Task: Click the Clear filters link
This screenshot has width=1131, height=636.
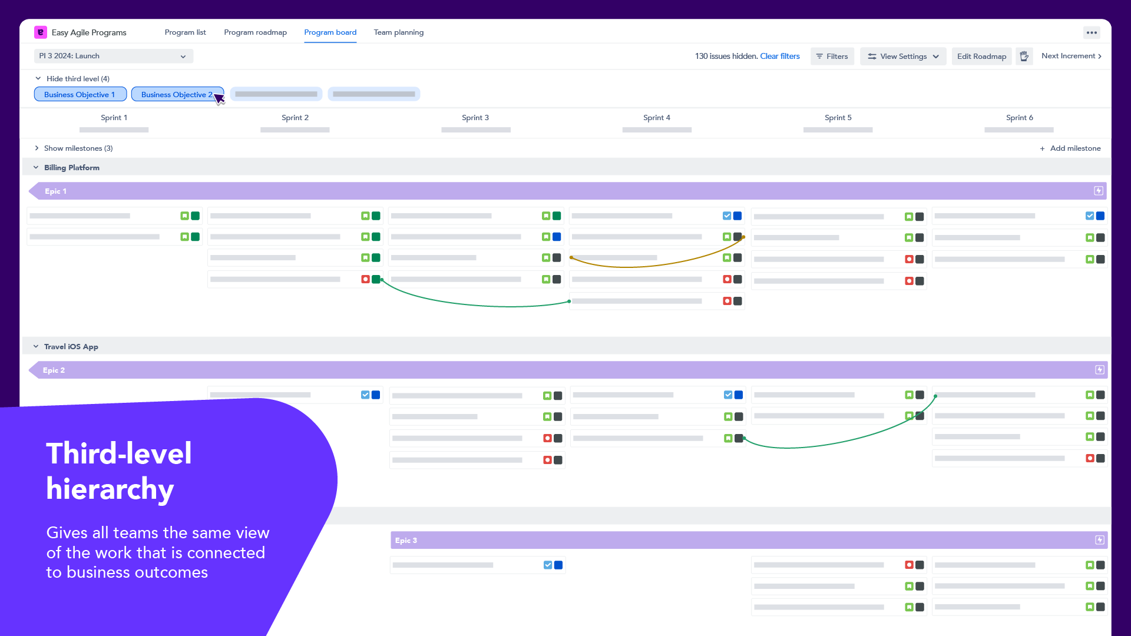Action: tap(780, 56)
